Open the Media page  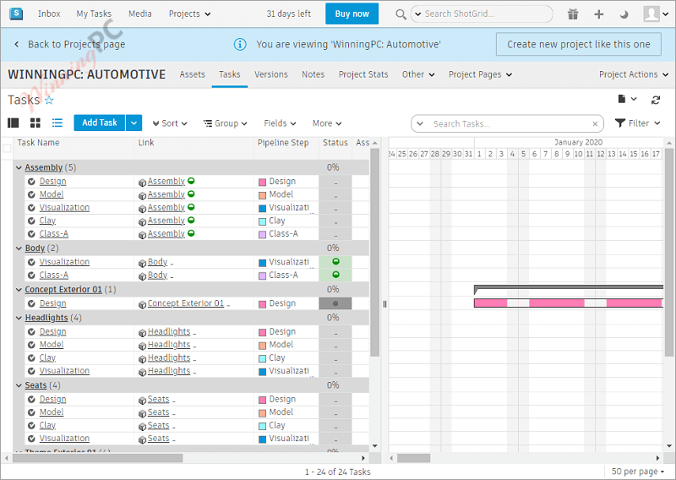coord(140,14)
